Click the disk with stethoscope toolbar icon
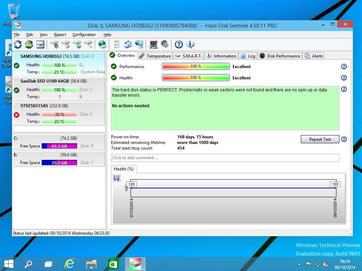Viewport: 362px width, 271px height. 55,44
